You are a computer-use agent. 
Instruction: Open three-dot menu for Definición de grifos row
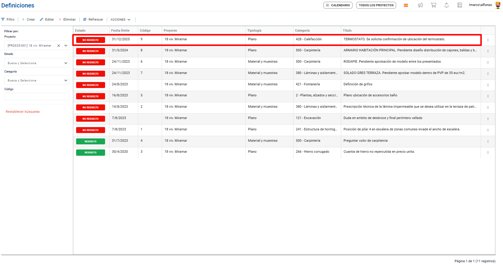(488, 85)
